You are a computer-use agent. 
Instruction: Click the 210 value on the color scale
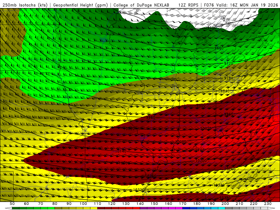[239, 204]
